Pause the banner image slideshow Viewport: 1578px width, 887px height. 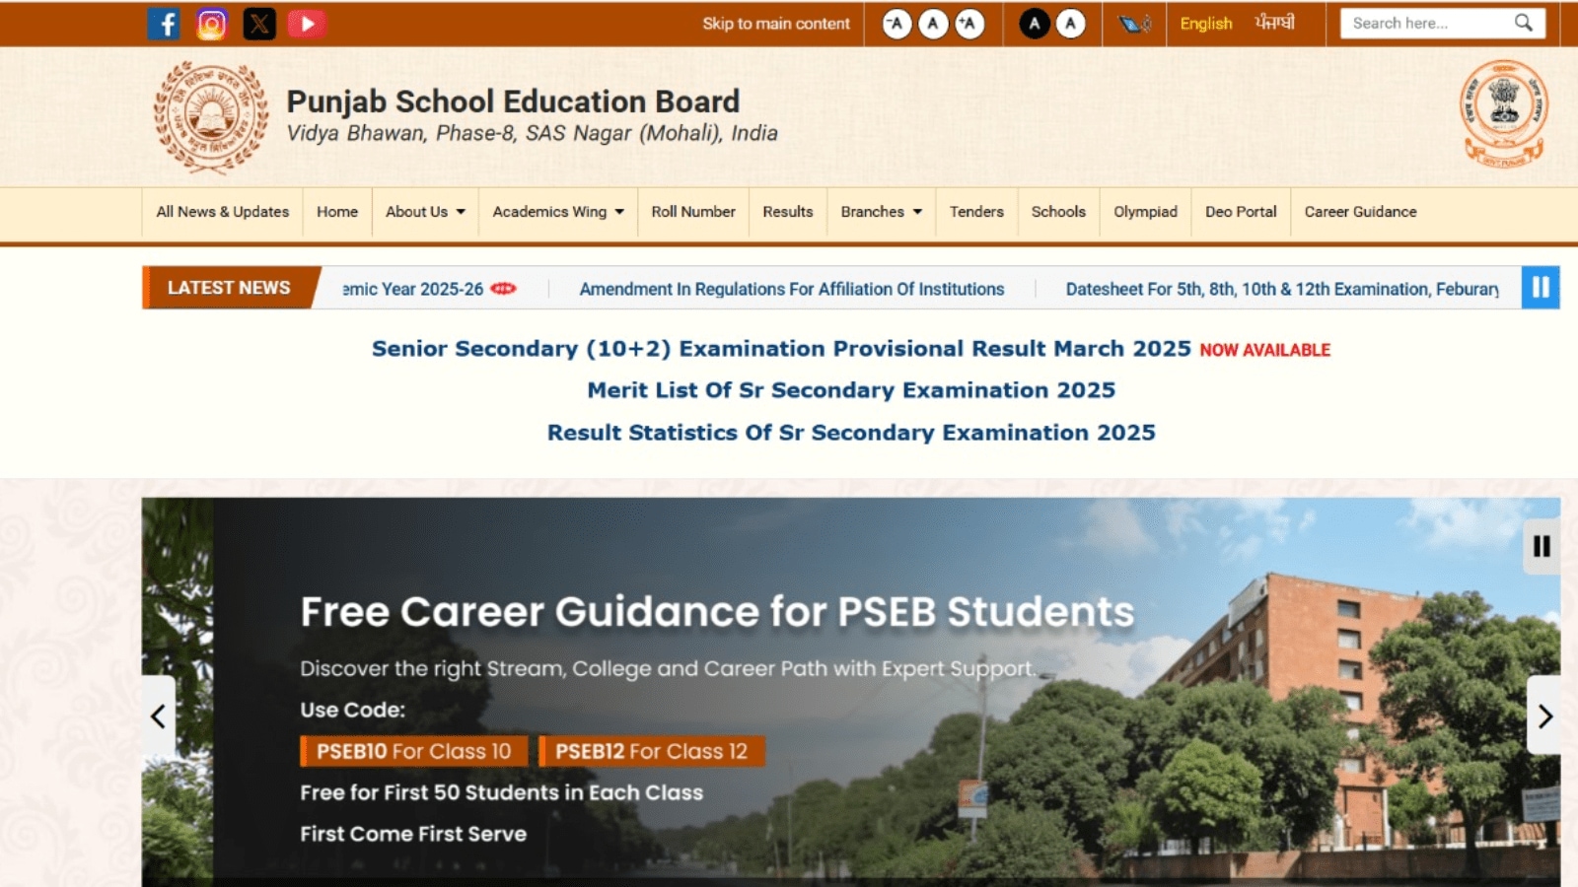1542,546
